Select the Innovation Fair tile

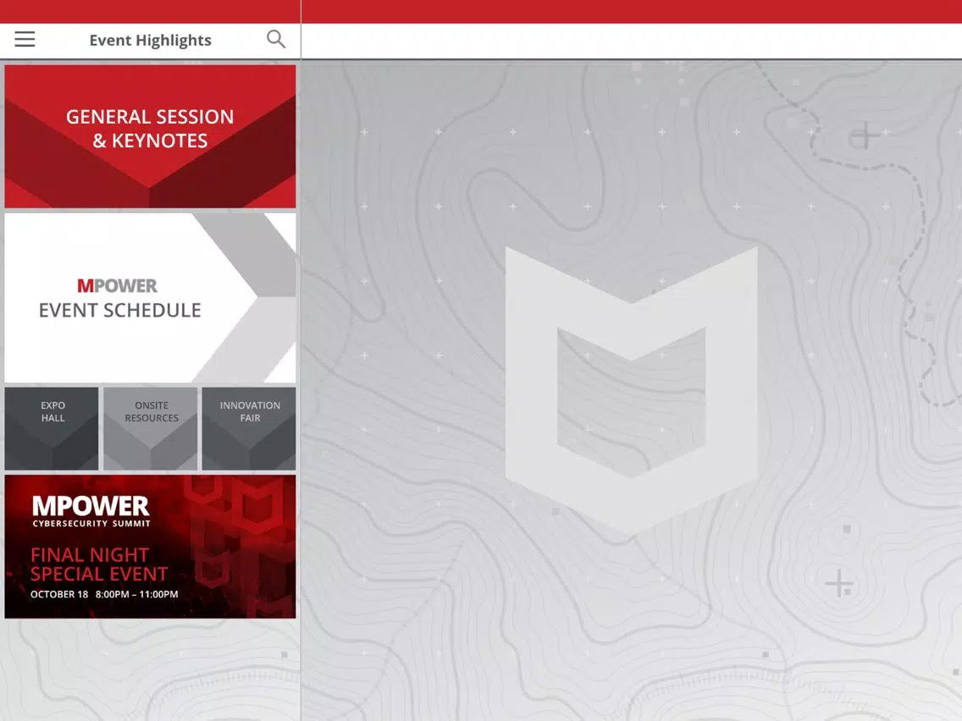[249, 428]
